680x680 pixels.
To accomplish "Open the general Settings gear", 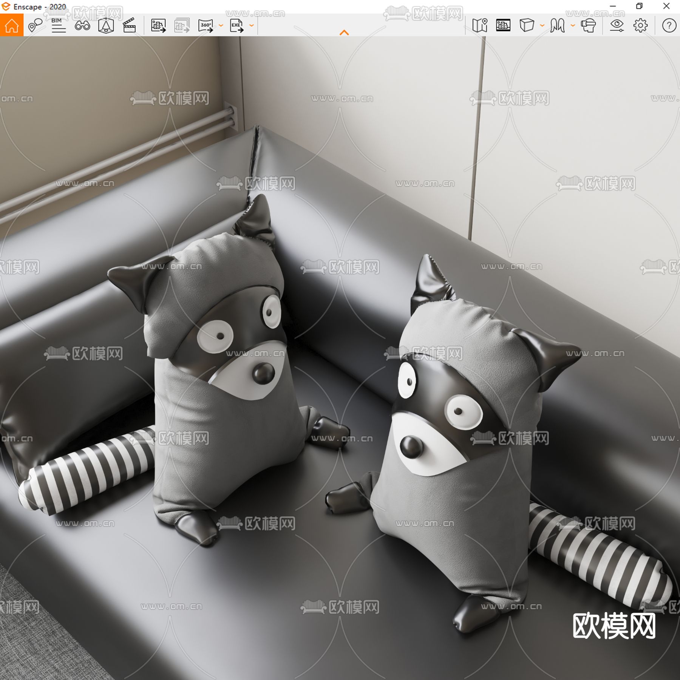I will [640, 26].
